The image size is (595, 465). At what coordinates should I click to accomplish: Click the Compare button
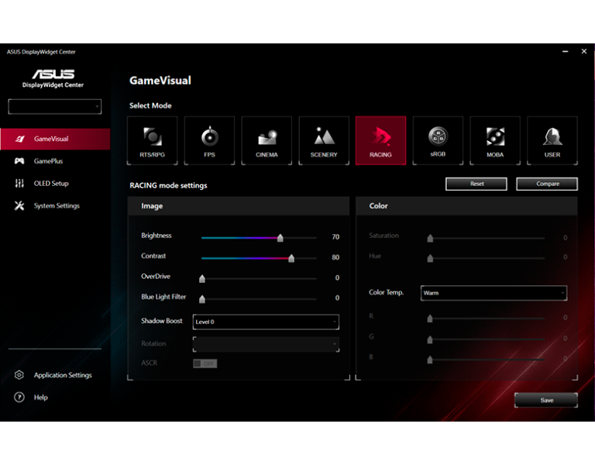pos(547,184)
